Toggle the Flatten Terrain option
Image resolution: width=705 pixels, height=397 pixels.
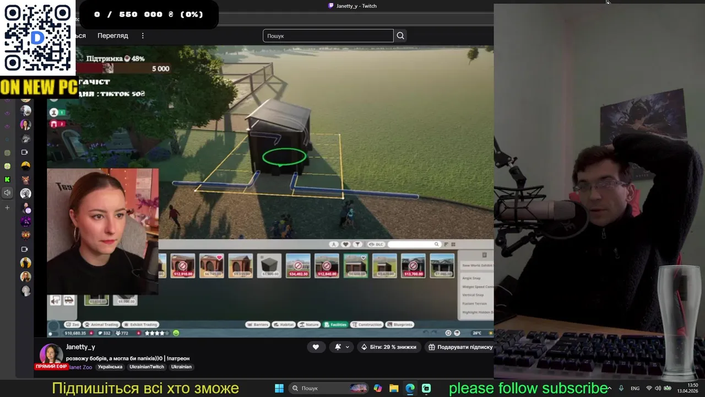[474, 304]
